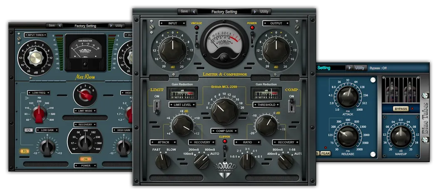Screen dimensions: 438x194
Task: Open Utility menu in the Blue Tubes window
Action: 360,68
